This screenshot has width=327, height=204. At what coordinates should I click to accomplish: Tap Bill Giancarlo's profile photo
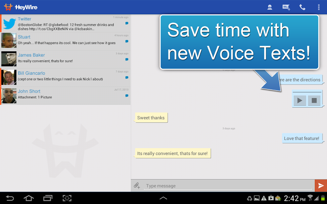click(9, 77)
